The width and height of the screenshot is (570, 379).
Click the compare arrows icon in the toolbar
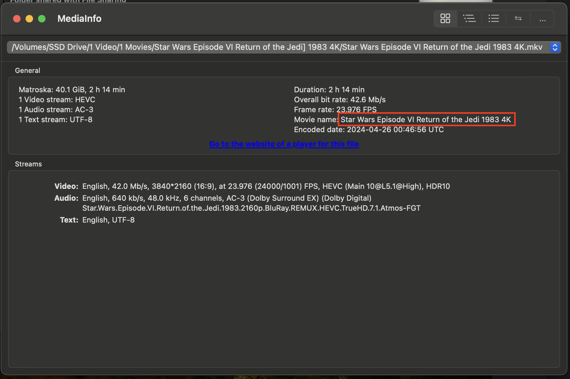518,19
